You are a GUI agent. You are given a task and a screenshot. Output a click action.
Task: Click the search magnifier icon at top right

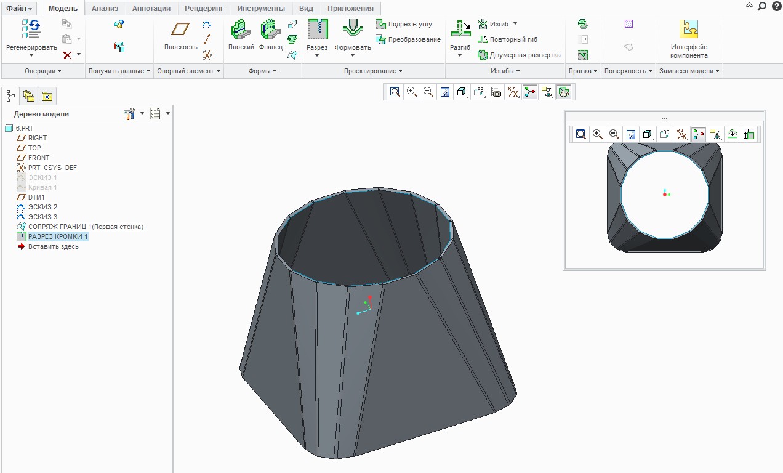(x=762, y=6)
